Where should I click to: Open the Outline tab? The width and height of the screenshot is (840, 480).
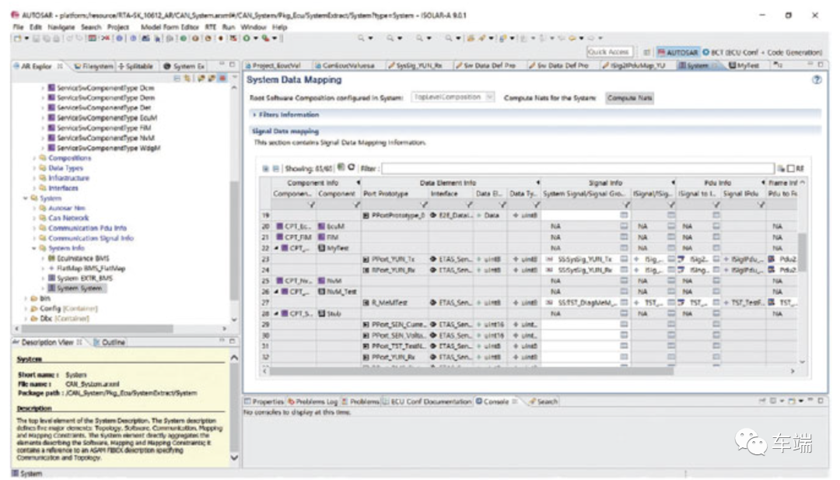(x=113, y=342)
